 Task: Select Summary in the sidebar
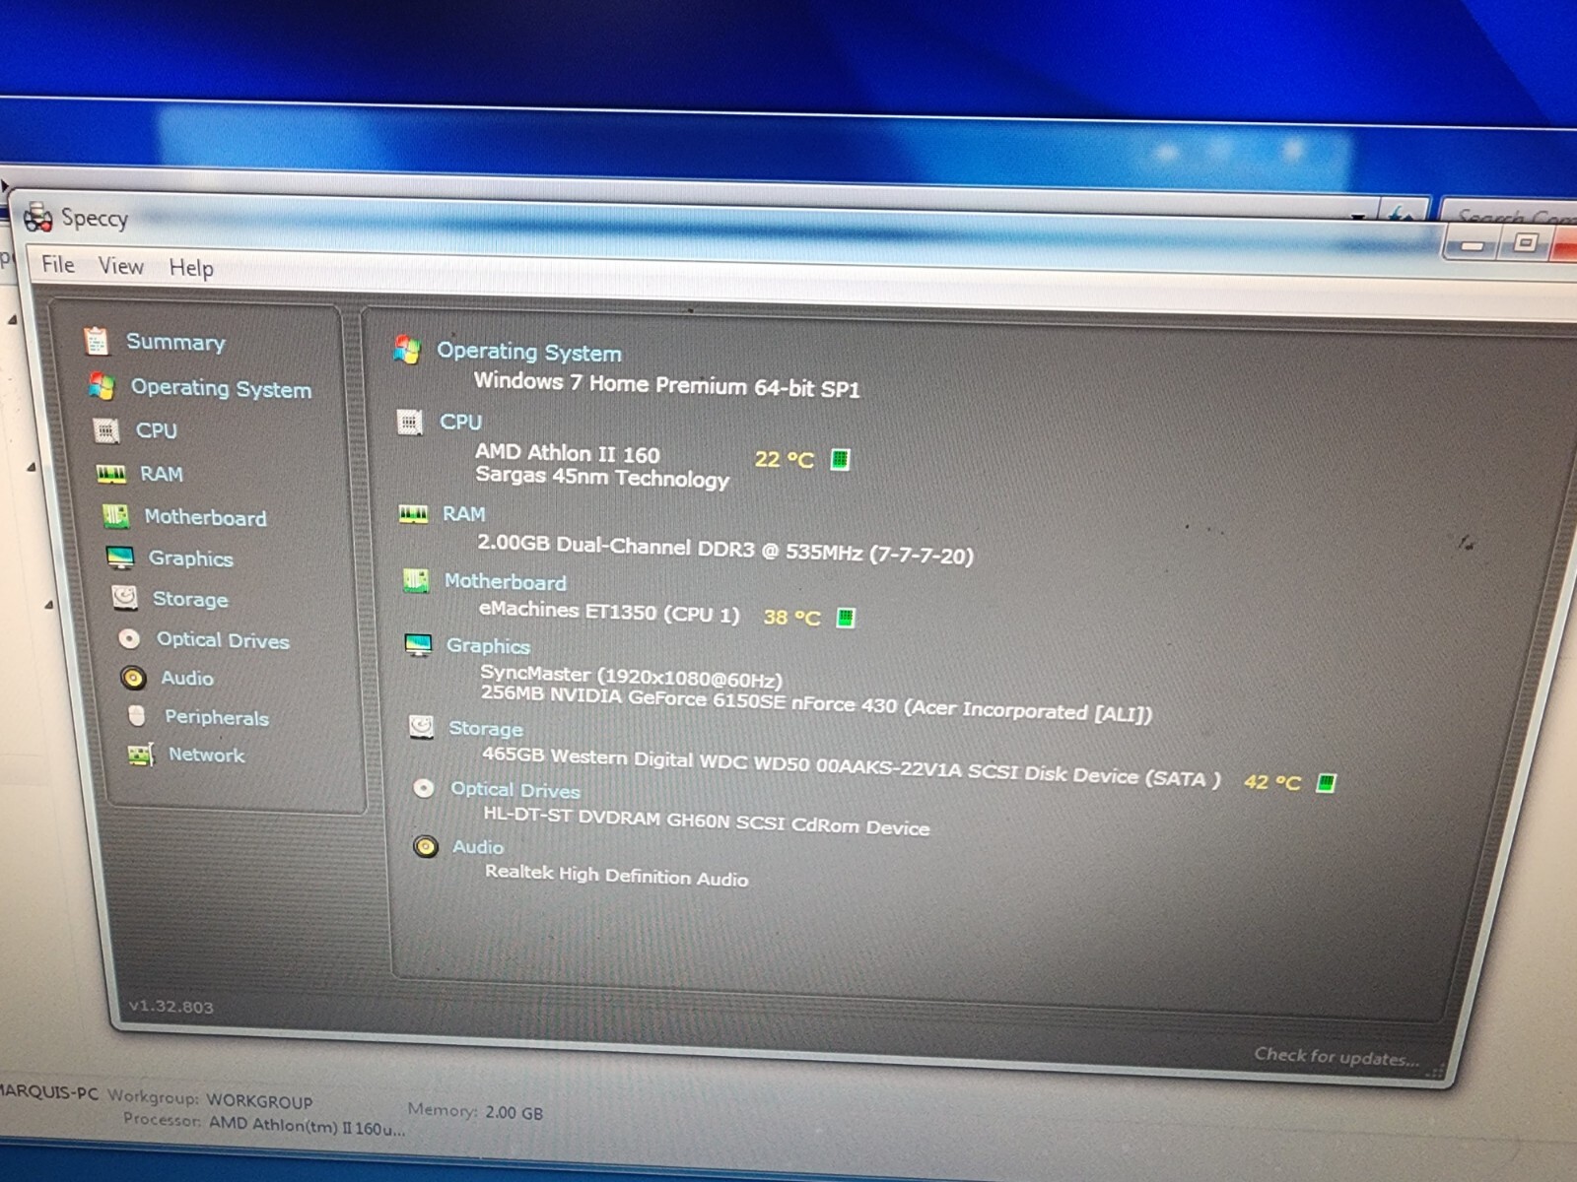(175, 342)
